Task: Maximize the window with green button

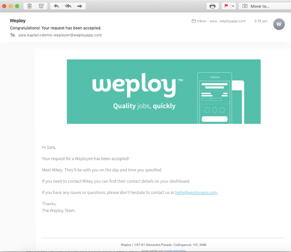Action: [17, 6]
